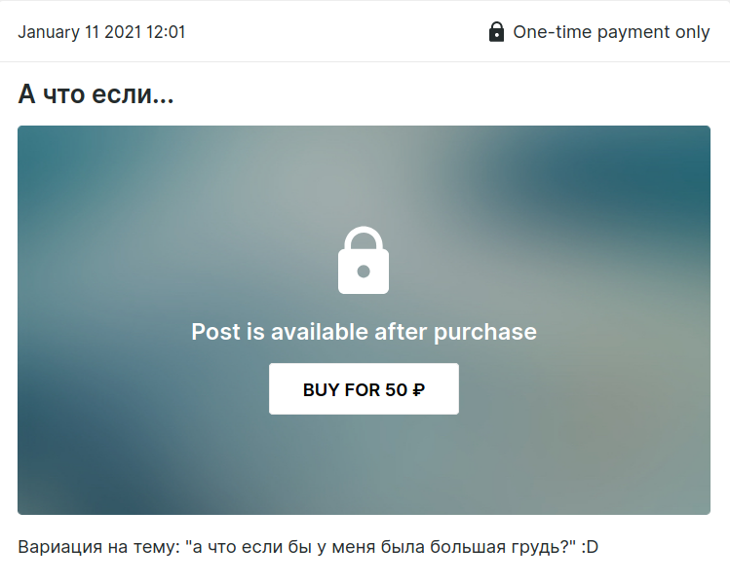Click the word payment in the header label
This screenshot has width=730, height=583.
(634, 32)
